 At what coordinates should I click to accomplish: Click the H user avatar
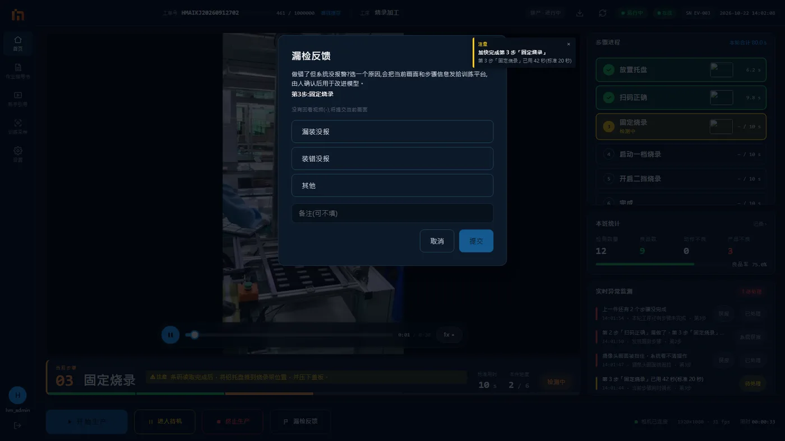point(17,395)
